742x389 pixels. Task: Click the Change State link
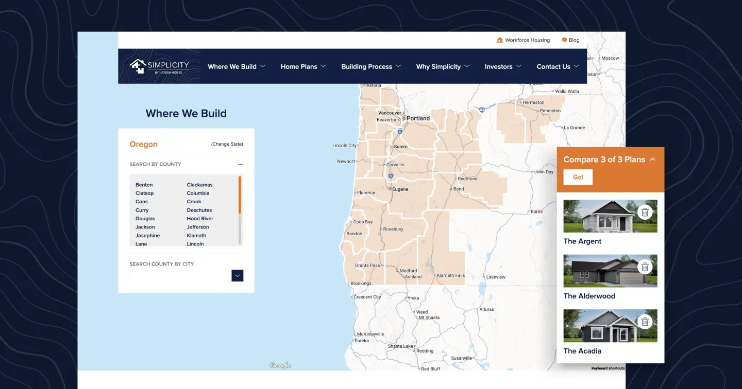(x=227, y=144)
